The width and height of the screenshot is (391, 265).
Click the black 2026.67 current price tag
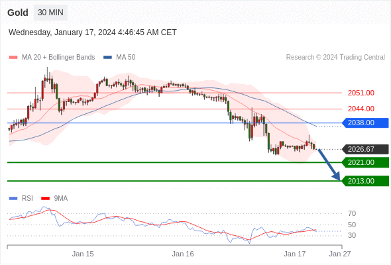pos(365,149)
